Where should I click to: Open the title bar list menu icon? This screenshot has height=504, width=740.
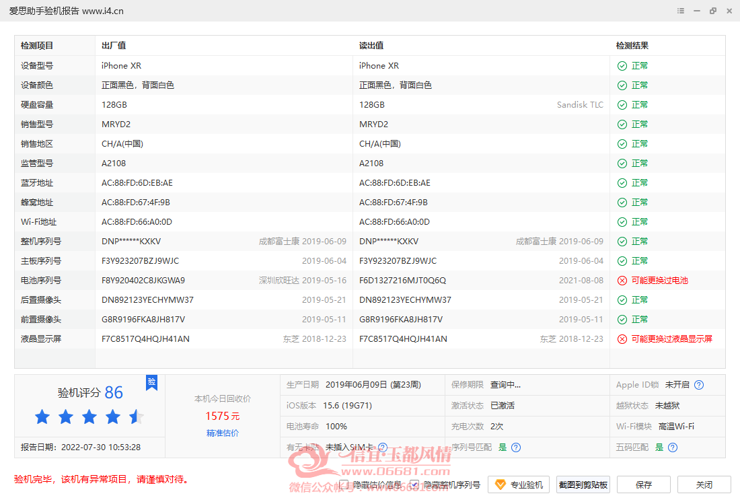click(x=681, y=11)
